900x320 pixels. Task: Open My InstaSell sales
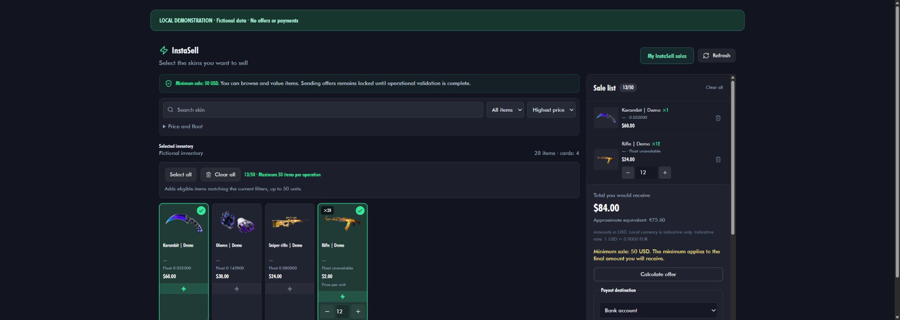[667, 56]
